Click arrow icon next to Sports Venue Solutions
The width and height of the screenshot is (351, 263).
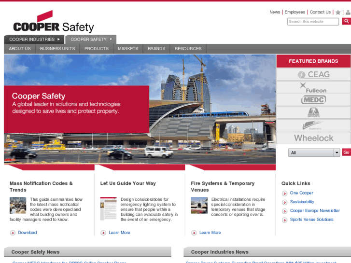coord(284,220)
